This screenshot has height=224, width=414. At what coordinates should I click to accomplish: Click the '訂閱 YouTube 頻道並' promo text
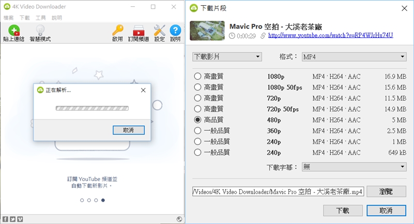(92, 179)
